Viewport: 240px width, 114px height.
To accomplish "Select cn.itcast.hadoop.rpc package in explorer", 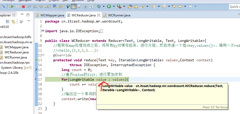I will click(15, 63).
